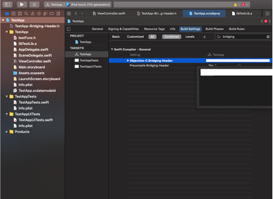273x199 pixels.
Task: Switch to libTestLib.a tab
Action: tap(242, 14)
